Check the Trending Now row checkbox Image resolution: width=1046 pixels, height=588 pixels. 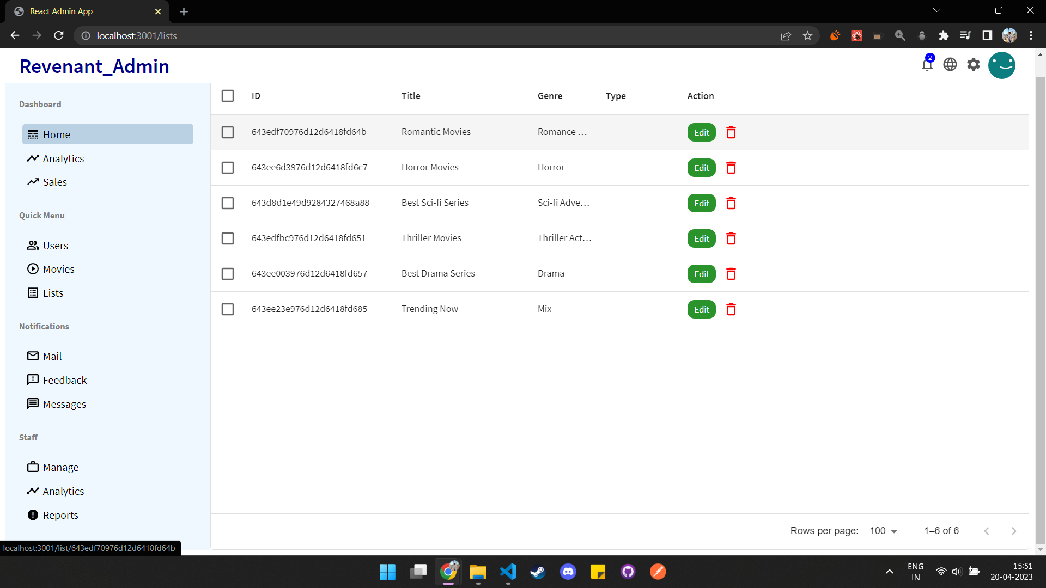[x=228, y=309]
